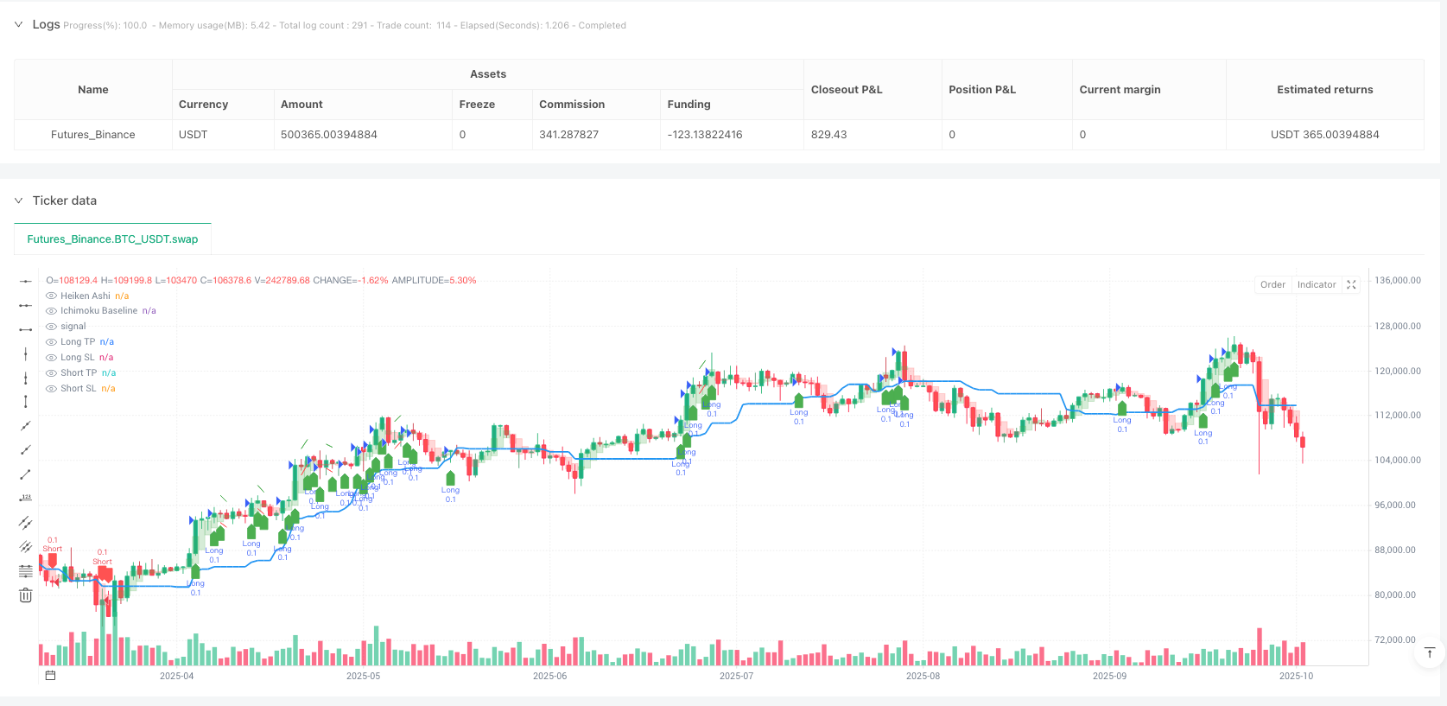Hide the Heiken Ashi indicator

(x=51, y=296)
